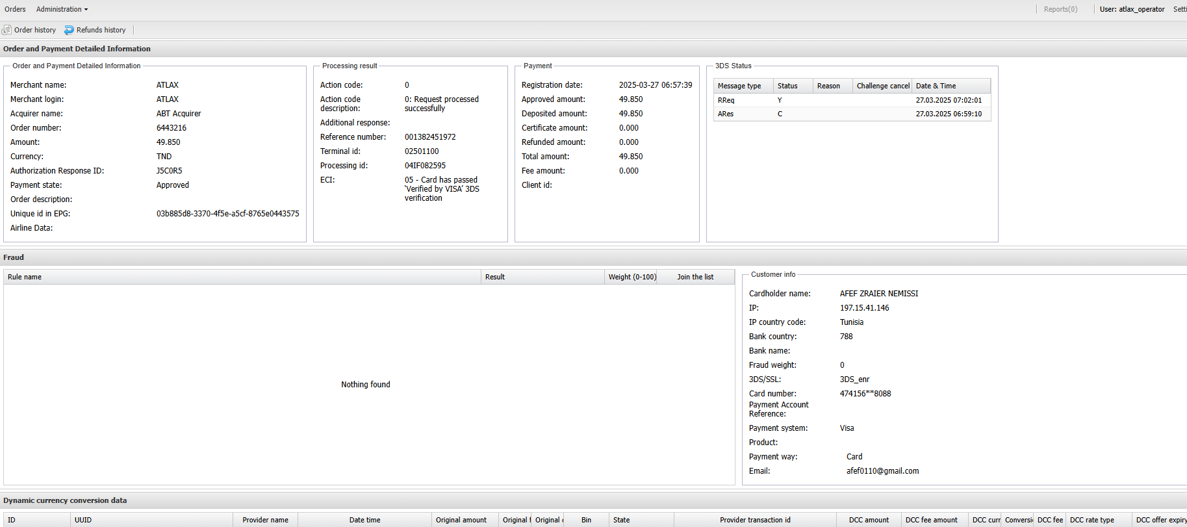Image resolution: width=1187 pixels, height=527 pixels.
Task: Click the Order history icon
Action: 7,30
